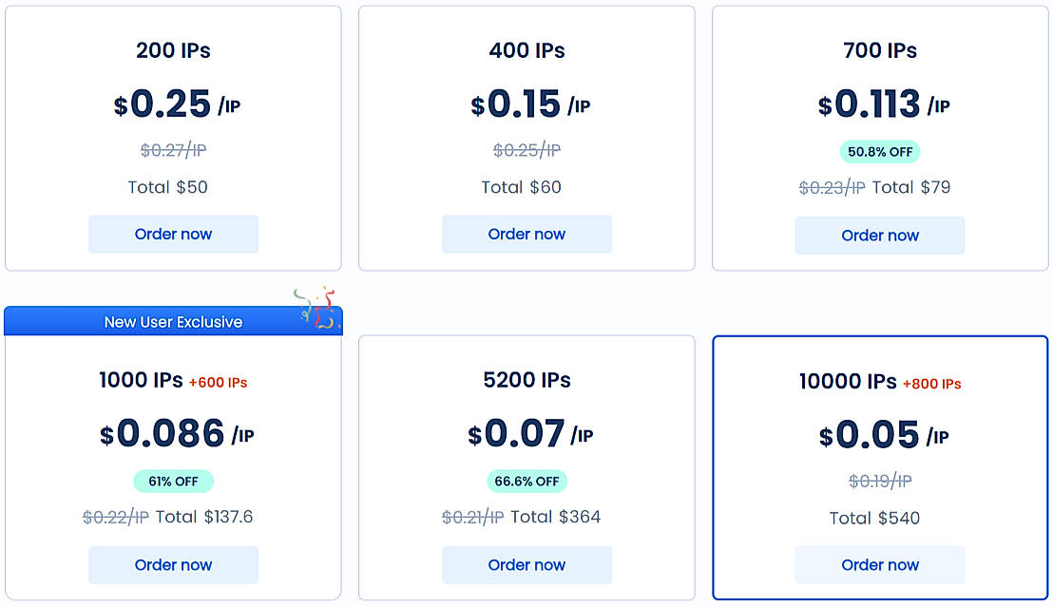Click Order now for 400 IPs plan
Screen dimensions: 1053x606
(x=526, y=234)
